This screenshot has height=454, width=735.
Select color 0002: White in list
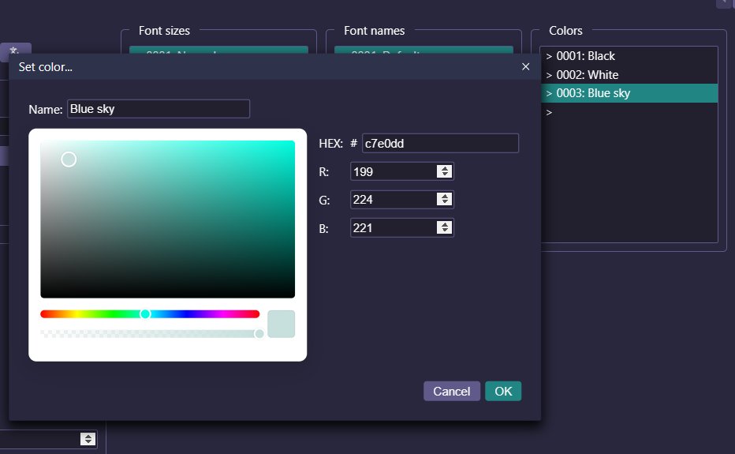tap(629, 75)
